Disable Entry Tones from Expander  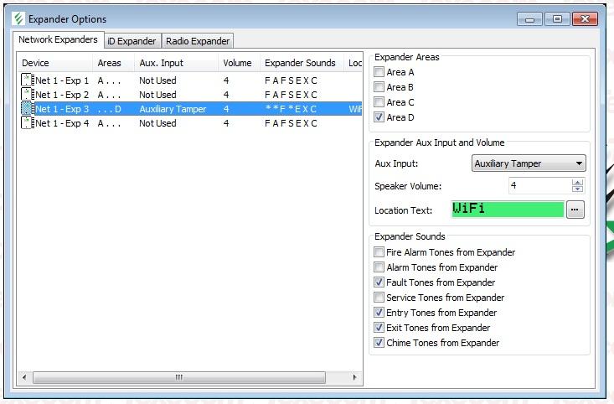379,313
